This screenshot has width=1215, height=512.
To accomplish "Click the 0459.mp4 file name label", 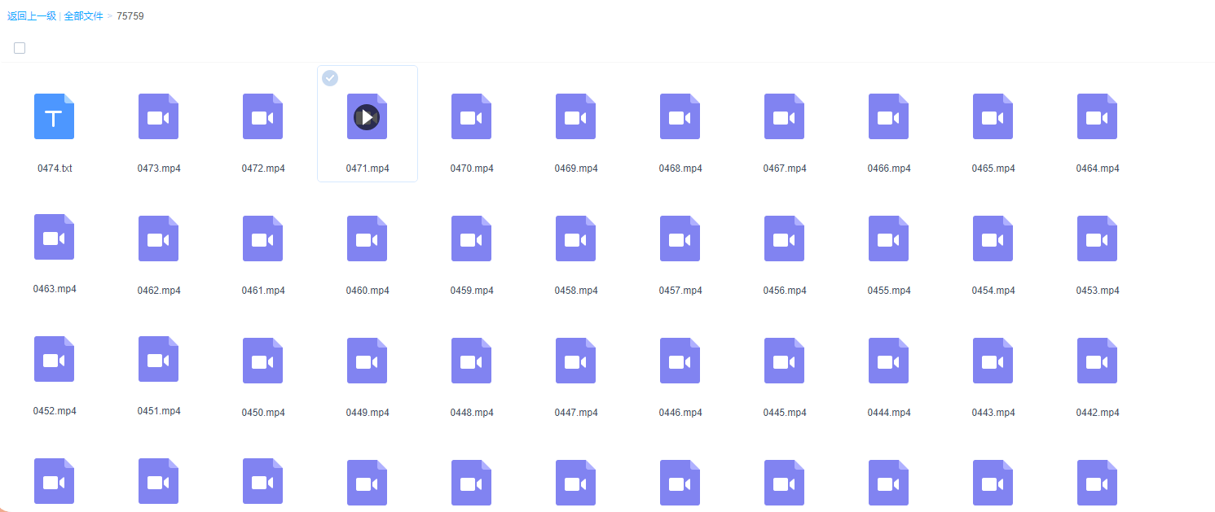I will (472, 291).
